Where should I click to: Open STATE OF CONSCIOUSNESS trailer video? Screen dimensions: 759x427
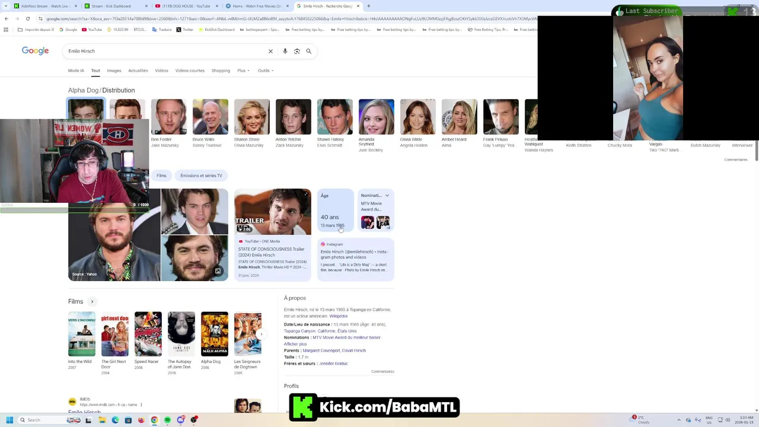[272, 234]
